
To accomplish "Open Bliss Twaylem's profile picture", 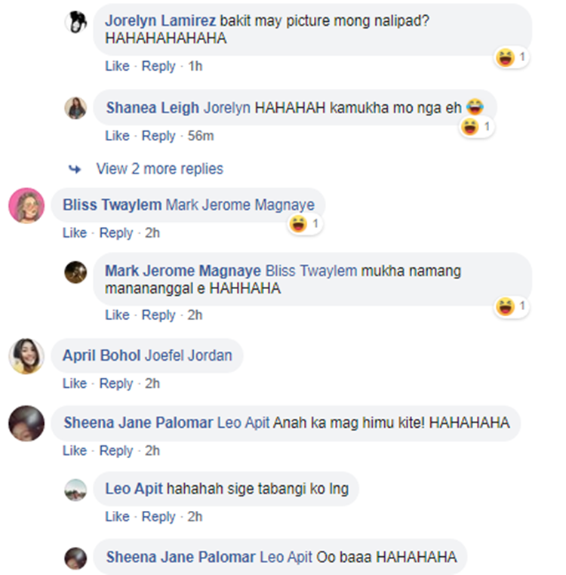I will tap(26, 205).
